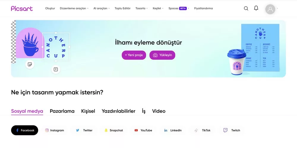The height and width of the screenshot is (148, 297).
Task: Choose the TikTok platform chip
Action: point(203,130)
